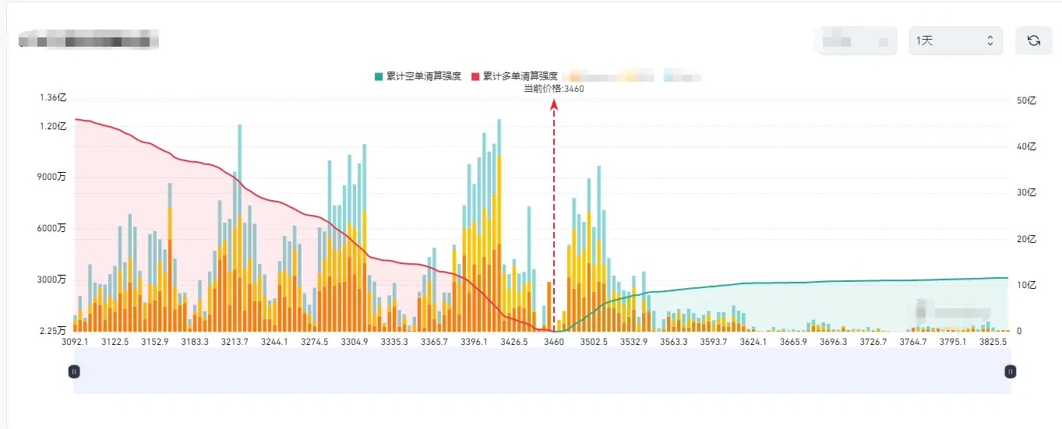This screenshot has height=429, width=1062.
Task: Click the 3665.9 price axis label
Action: coord(793,342)
